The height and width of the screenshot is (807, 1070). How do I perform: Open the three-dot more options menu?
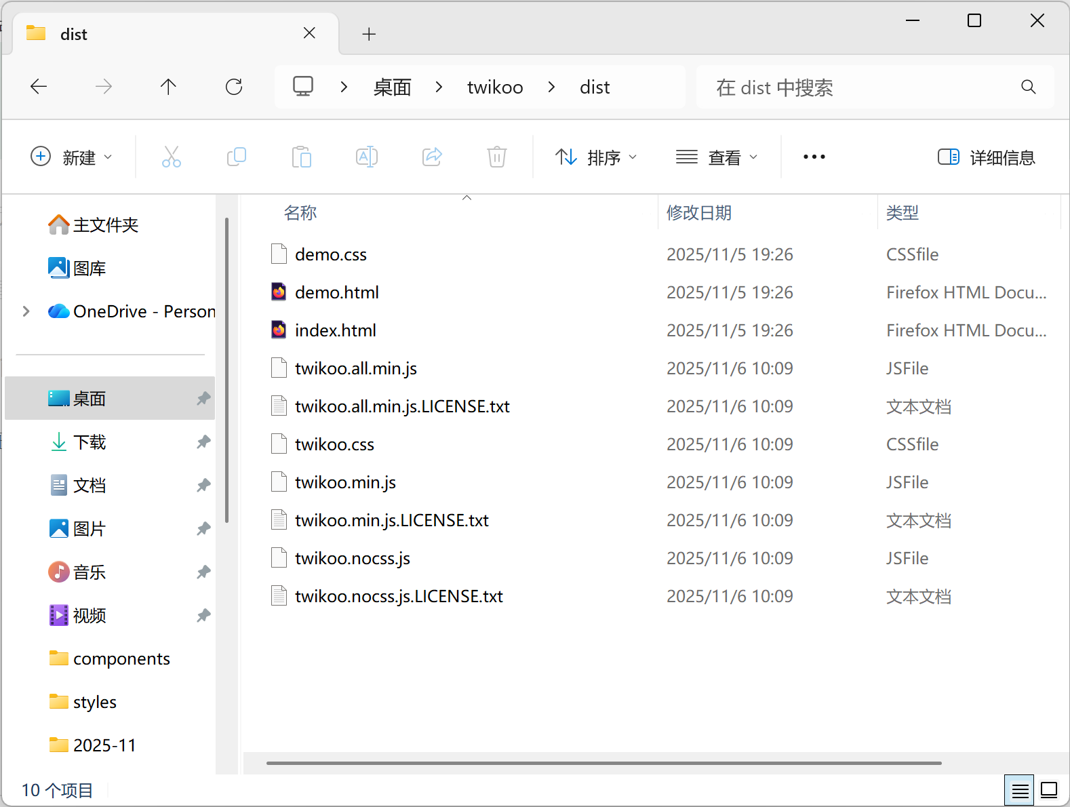[814, 157]
